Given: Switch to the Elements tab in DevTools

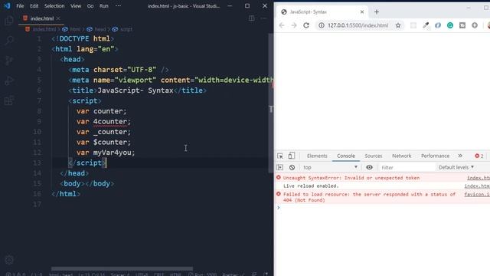Looking at the screenshot, I should click(317, 156).
